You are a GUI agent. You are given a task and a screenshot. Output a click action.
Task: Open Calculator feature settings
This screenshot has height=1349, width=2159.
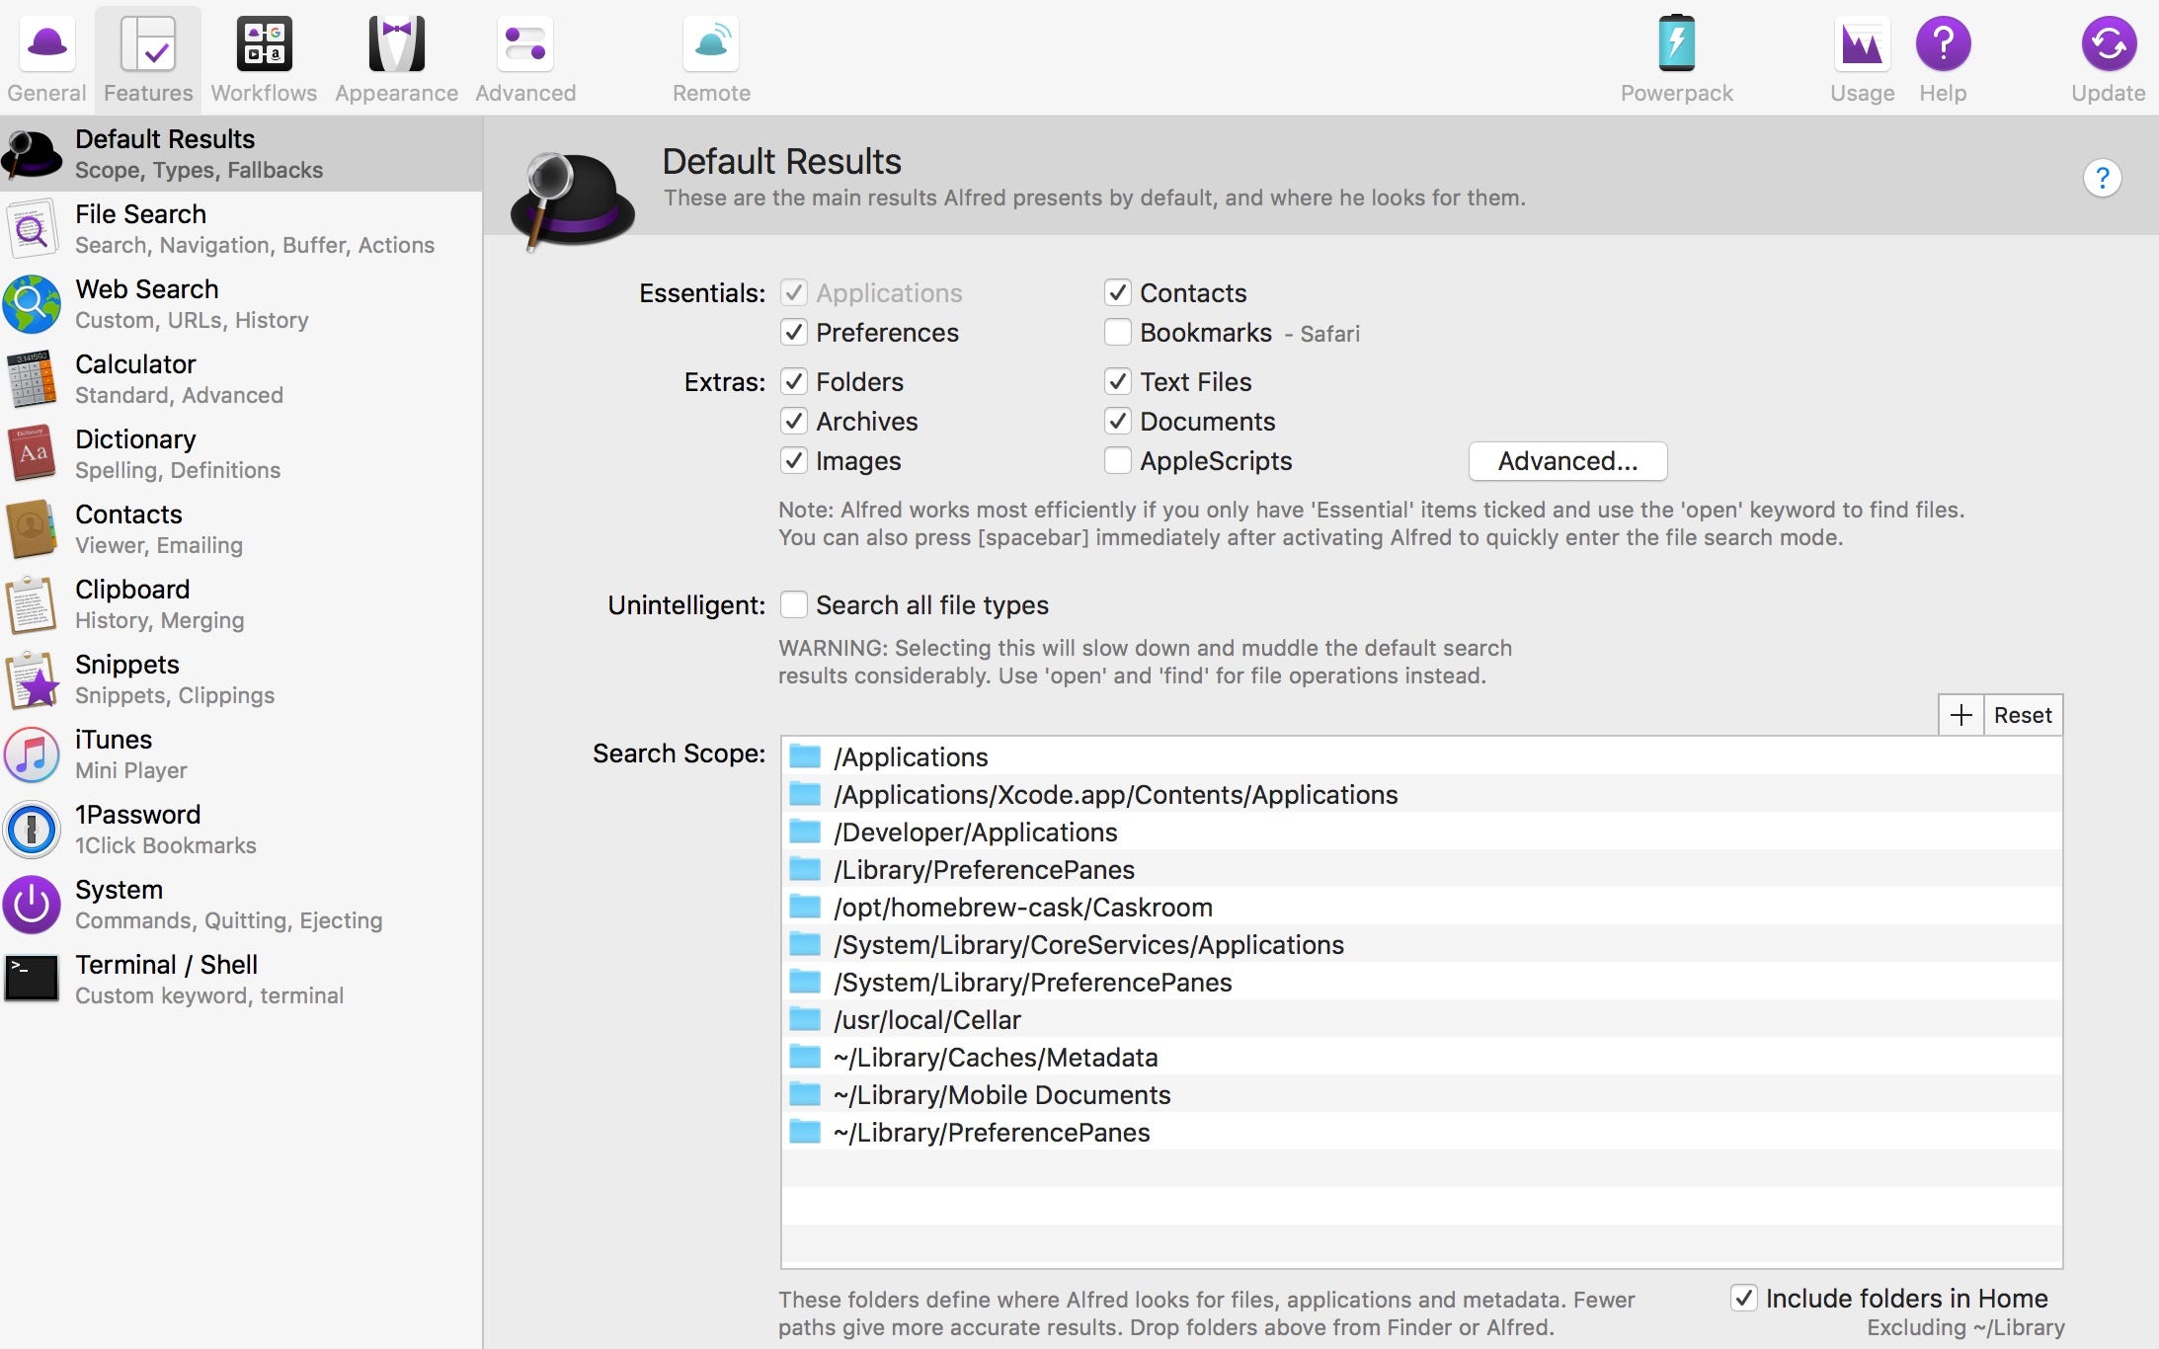click(241, 378)
